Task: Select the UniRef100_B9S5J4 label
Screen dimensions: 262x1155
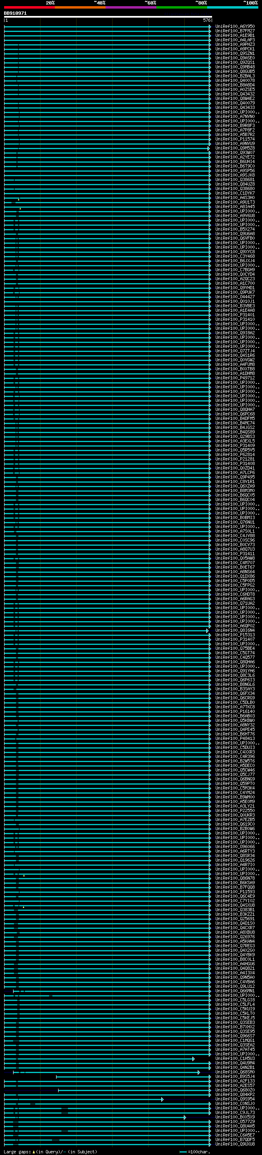Action: point(235,1076)
